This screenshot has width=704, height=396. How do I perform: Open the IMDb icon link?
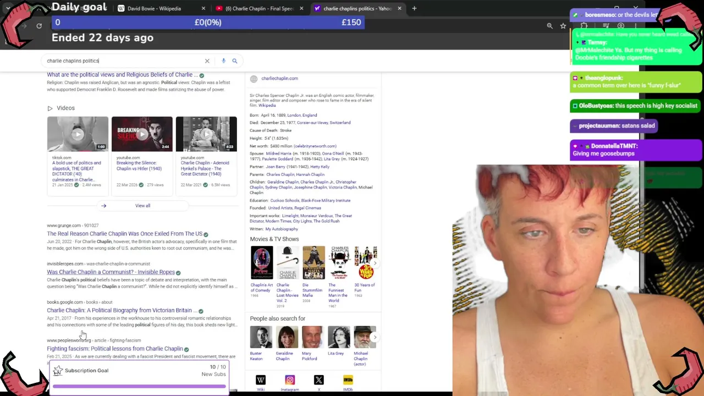(x=348, y=380)
